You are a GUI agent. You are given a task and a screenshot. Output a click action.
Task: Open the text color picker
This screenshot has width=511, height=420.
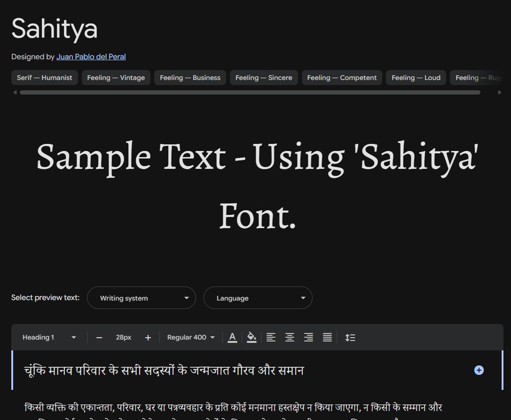click(232, 338)
